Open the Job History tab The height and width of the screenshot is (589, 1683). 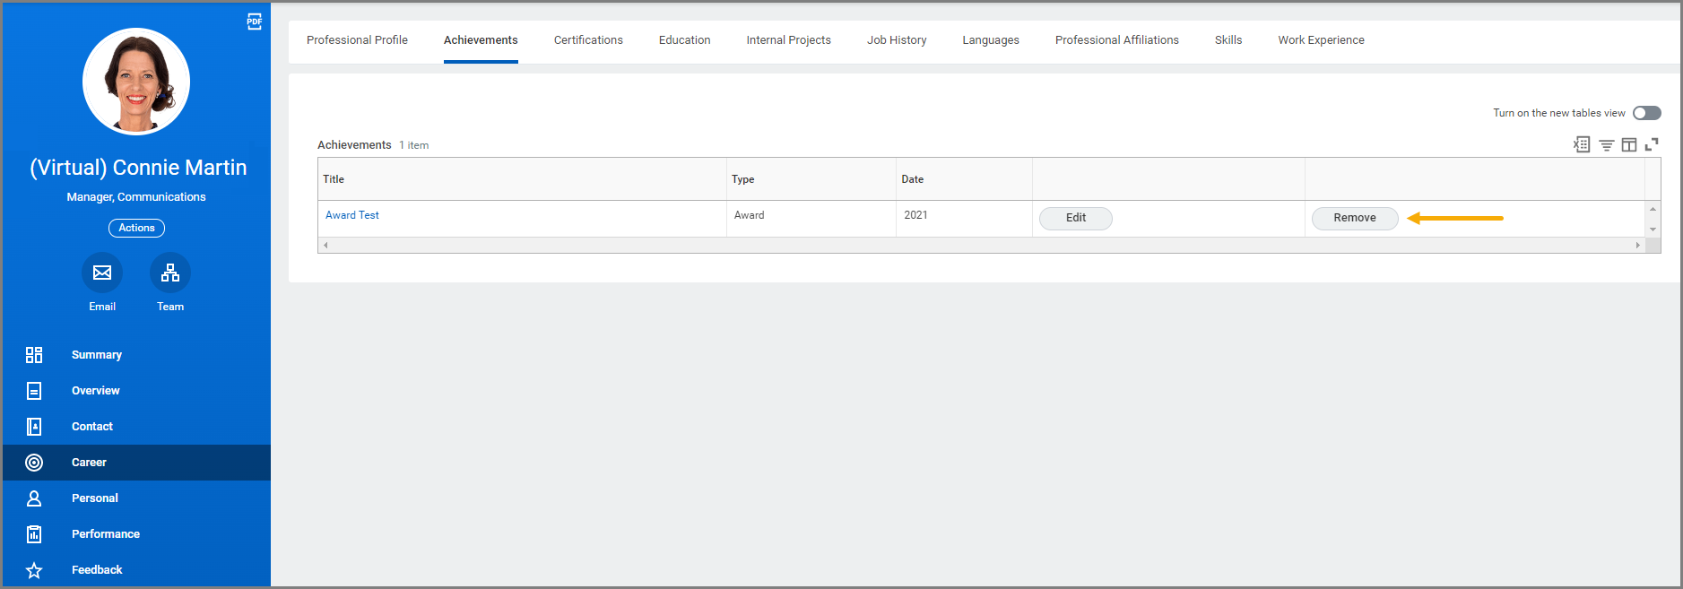pos(897,40)
